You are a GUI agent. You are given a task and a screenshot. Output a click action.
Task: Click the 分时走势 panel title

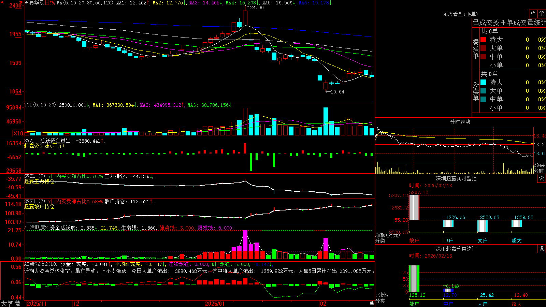(460, 122)
